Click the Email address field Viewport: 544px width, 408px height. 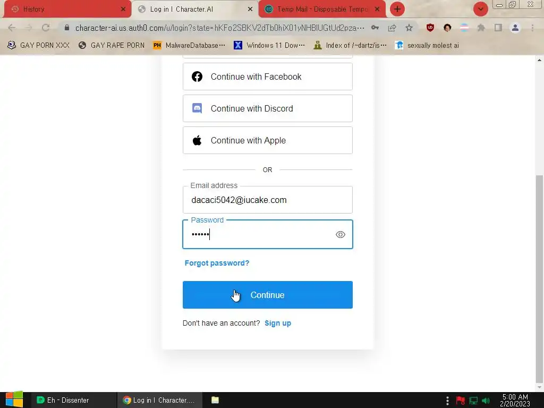point(268,200)
